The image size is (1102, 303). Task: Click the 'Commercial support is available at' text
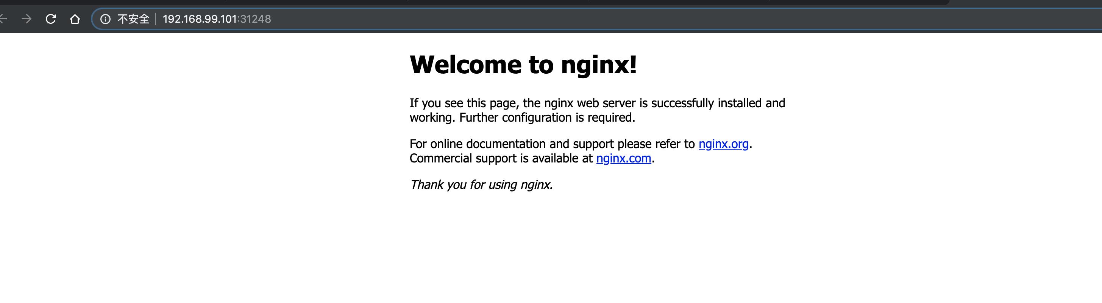pos(501,158)
